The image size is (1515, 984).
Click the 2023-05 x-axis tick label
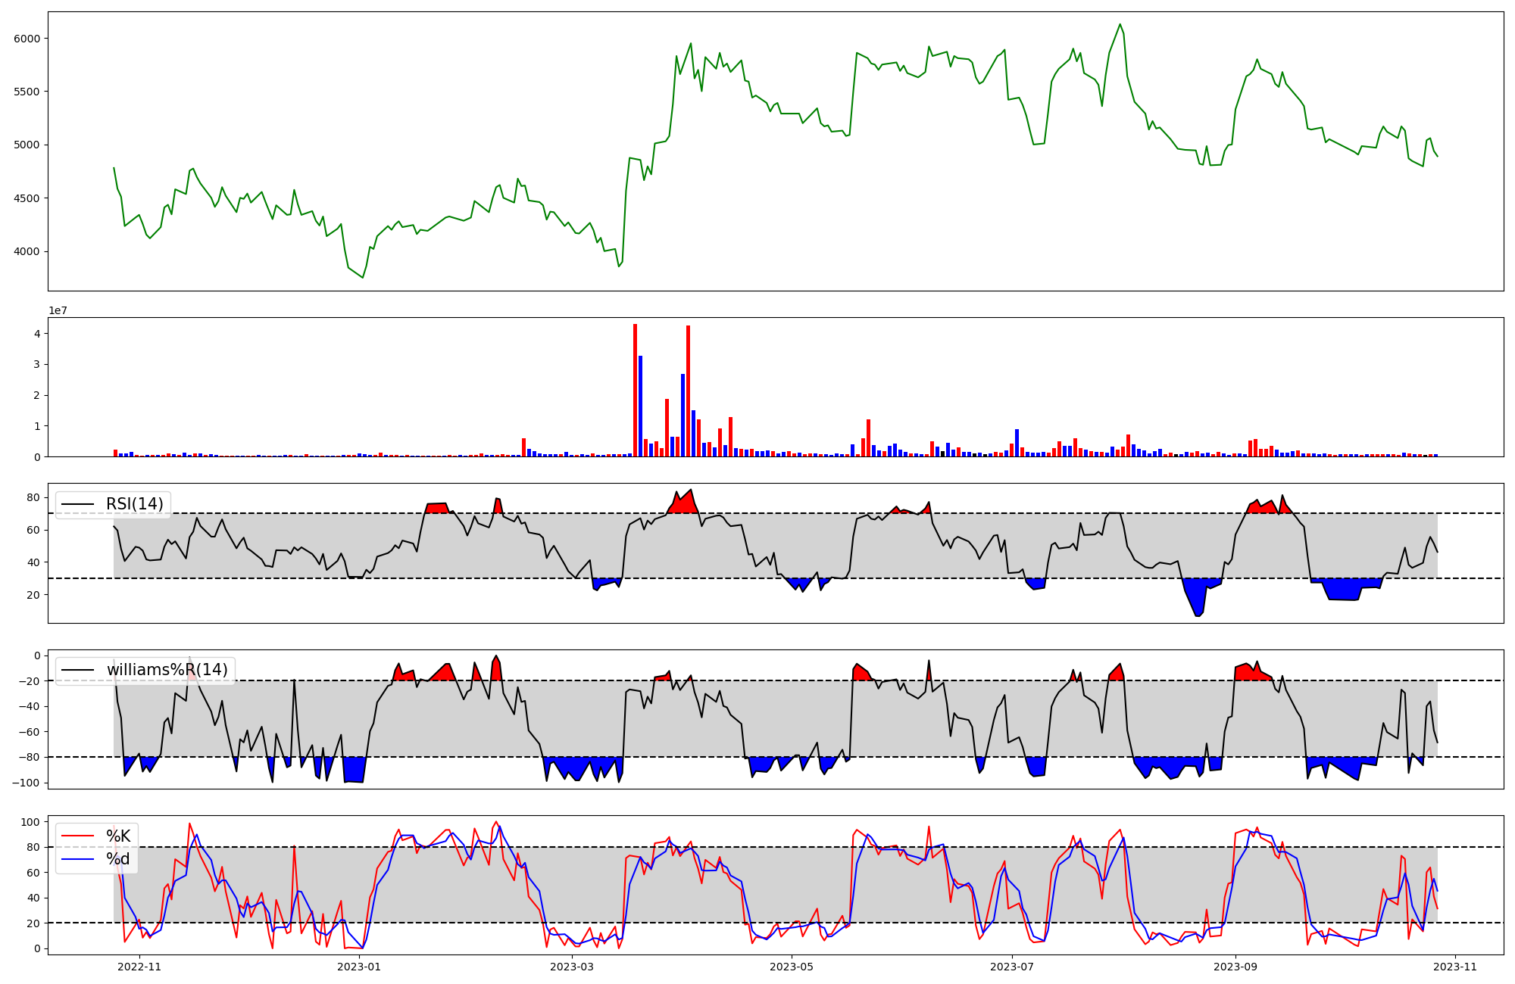(x=792, y=967)
